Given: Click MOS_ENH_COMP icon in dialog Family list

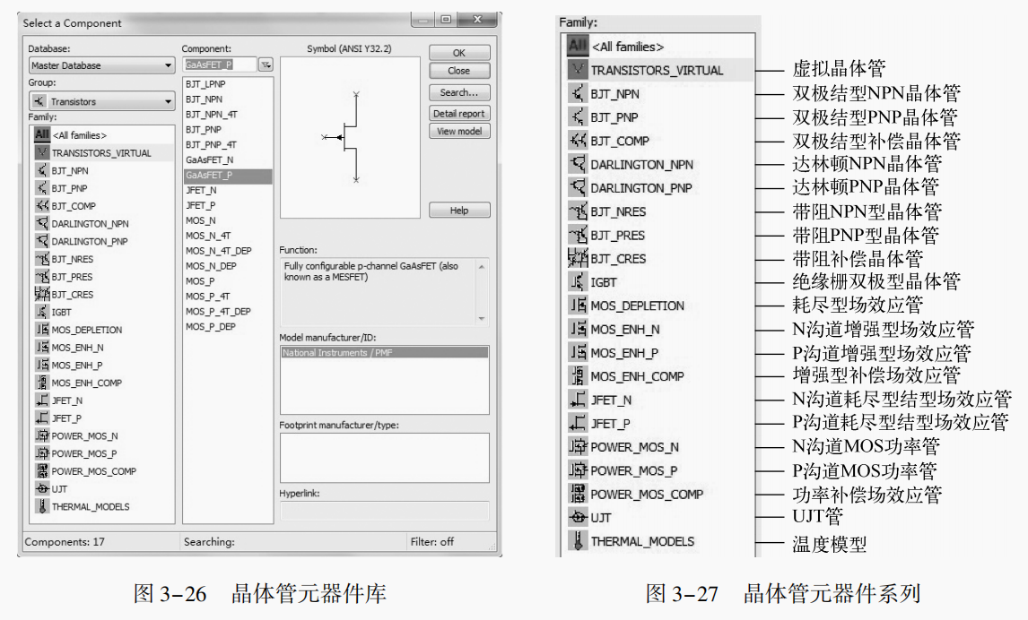Looking at the screenshot, I should [42, 383].
